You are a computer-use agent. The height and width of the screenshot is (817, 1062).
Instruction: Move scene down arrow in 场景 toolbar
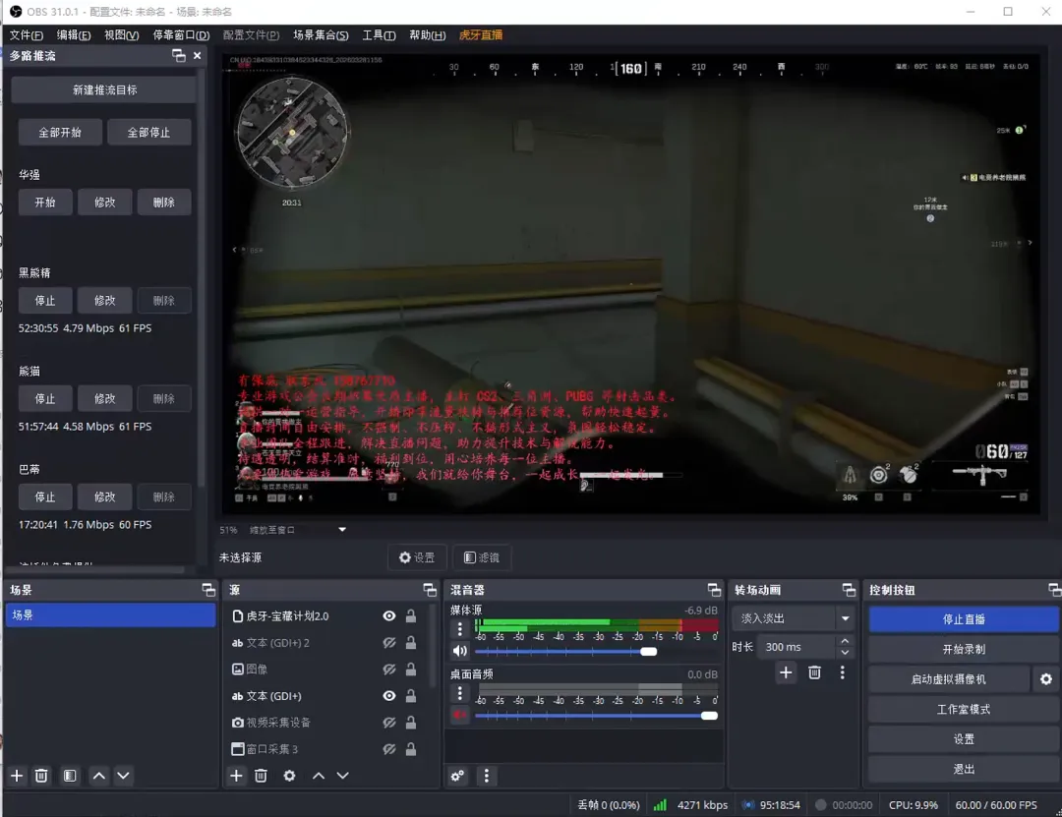coord(123,776)
